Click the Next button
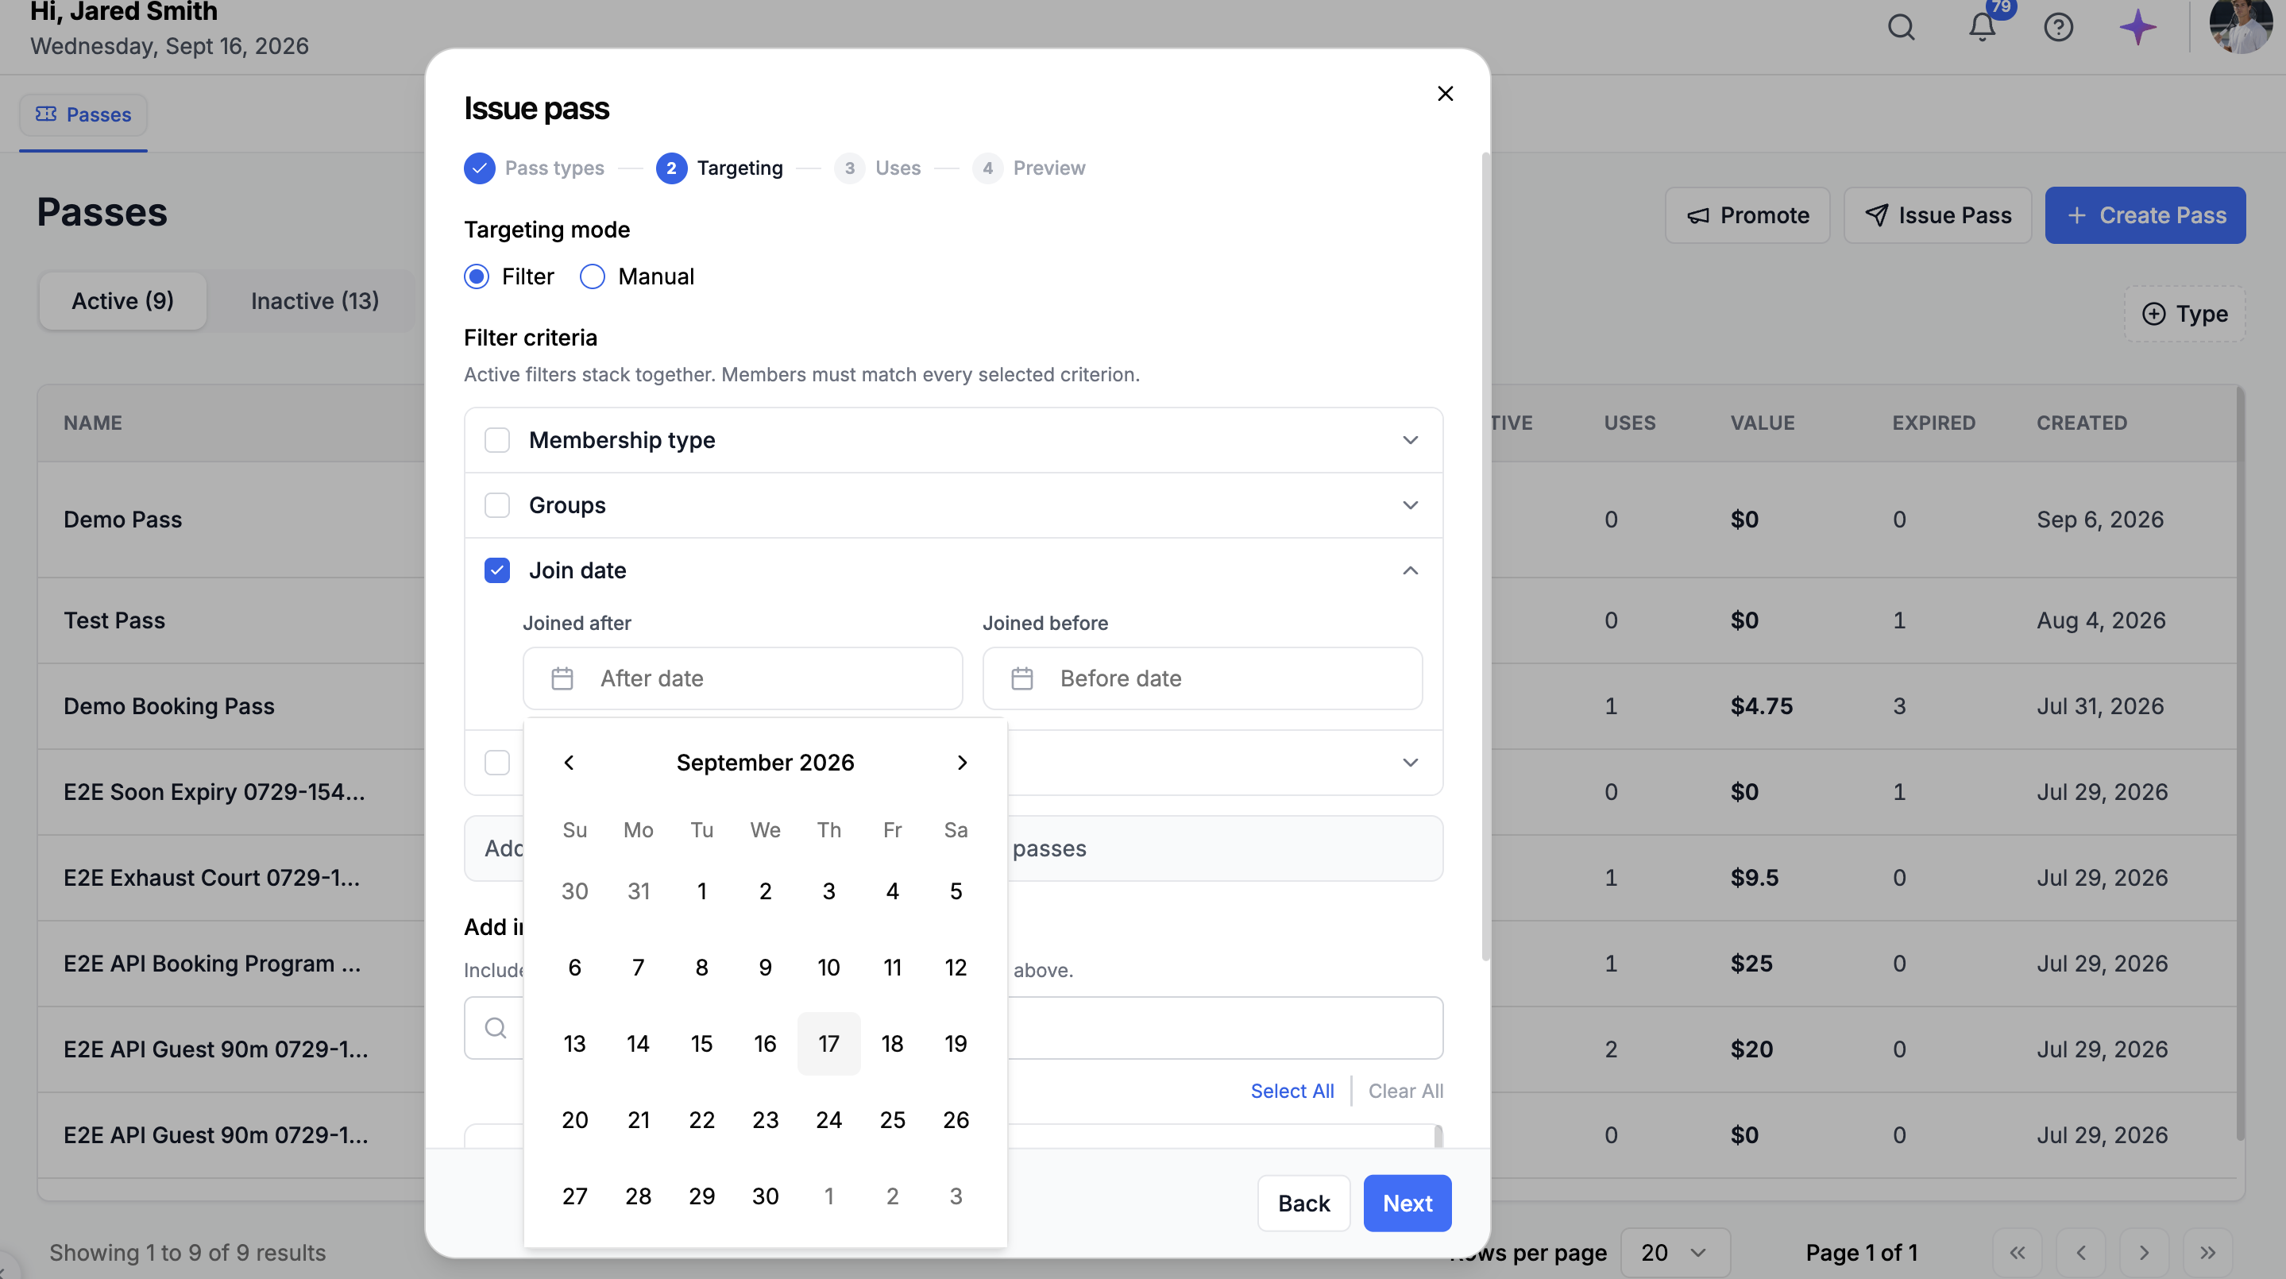The image size is (2286, 1279). [1408, 1203]
